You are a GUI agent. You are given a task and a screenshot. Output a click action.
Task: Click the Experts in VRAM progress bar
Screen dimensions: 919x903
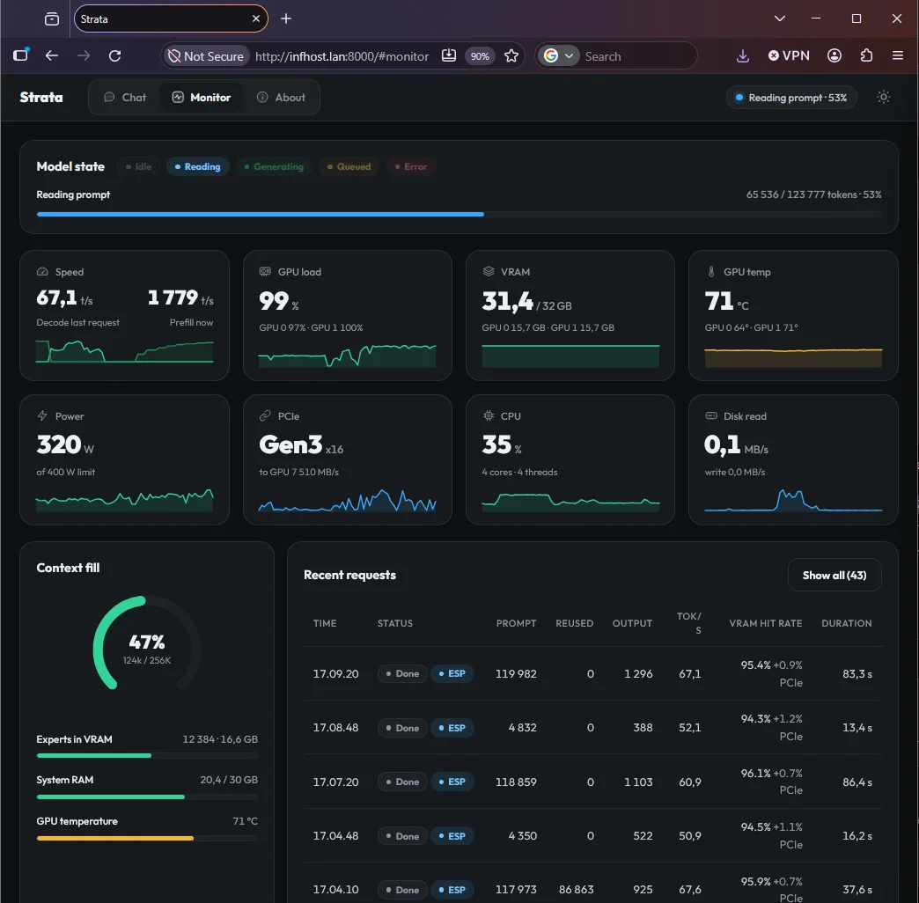coord(147,756)
